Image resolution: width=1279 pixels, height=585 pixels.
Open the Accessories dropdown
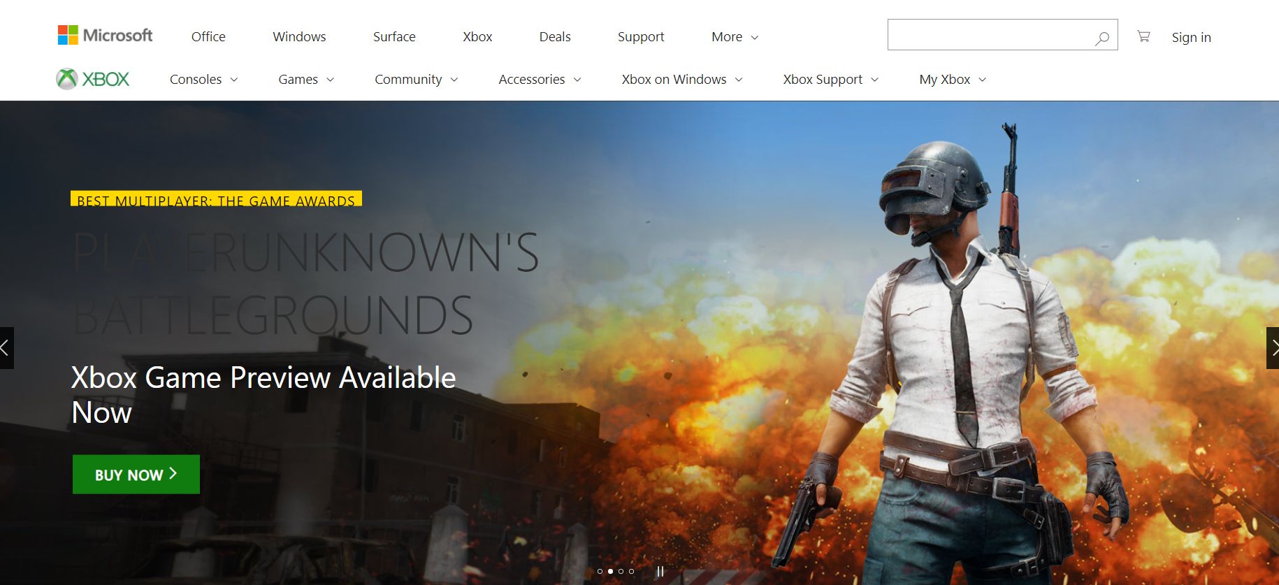coord(540,80)
